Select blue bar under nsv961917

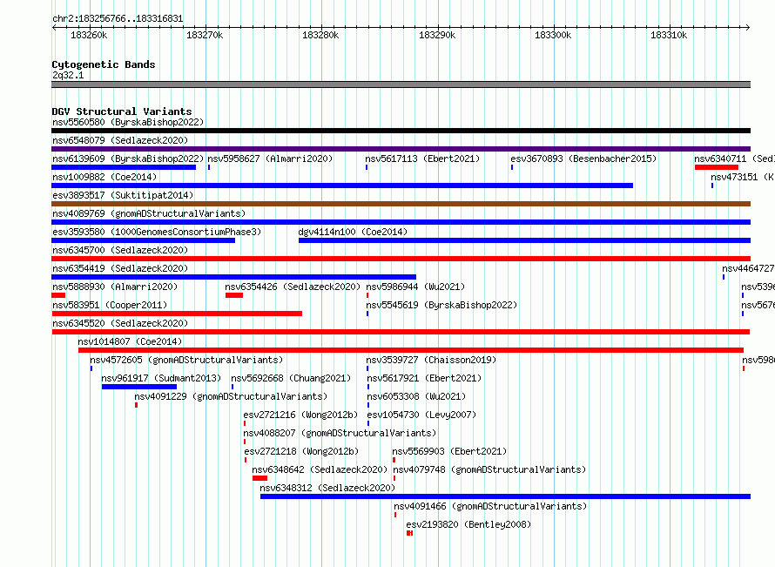pyautogui.click(x=139, y=387)
